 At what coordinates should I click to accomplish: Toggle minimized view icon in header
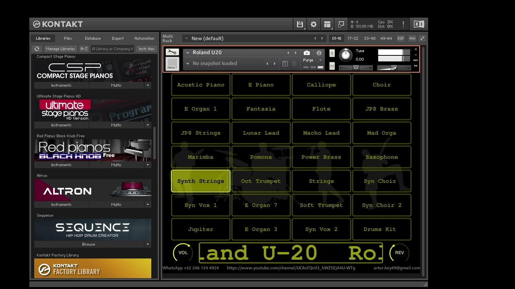pos(341,24)
